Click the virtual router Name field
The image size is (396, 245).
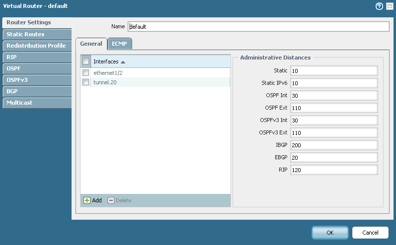258,26
